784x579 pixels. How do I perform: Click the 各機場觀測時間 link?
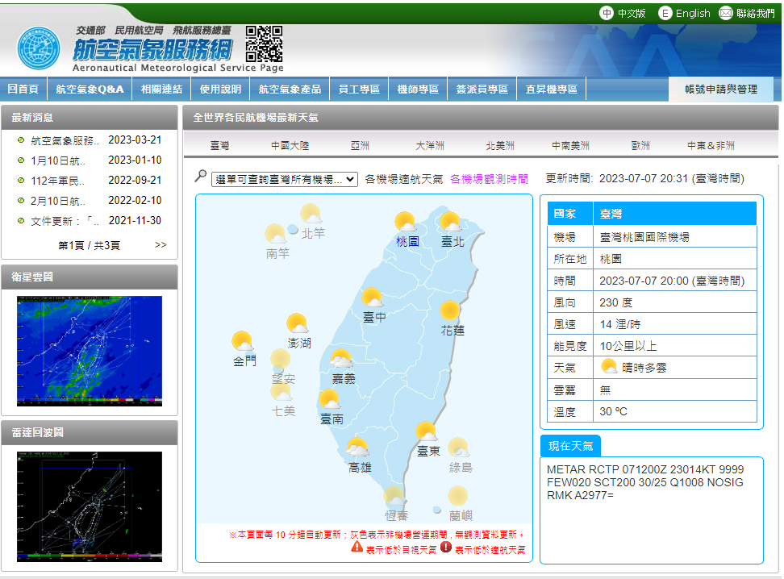(x=489, y=179)
